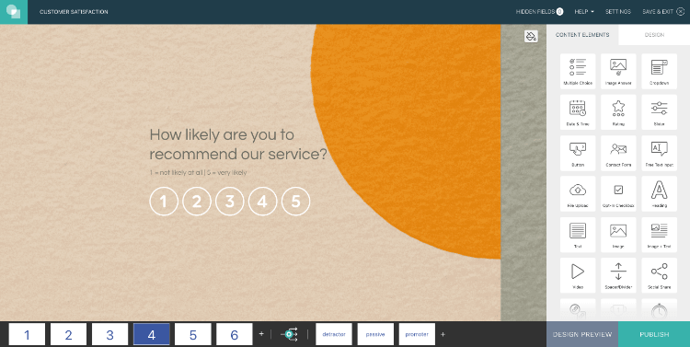Switch to the Design tab
The height and width of the screenshot is (347, 690).
654,35
